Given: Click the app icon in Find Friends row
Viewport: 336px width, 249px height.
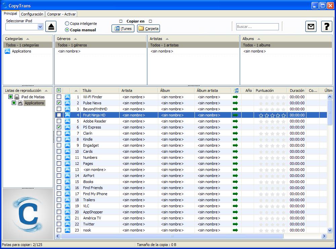Looking at the screenshot, I should [x=68, y=188].
